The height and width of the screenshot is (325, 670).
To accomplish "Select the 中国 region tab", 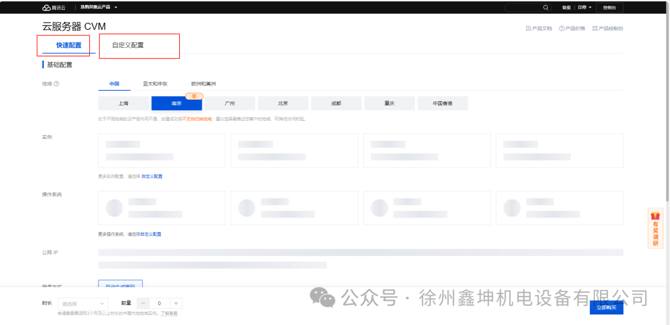I will 114,84.
